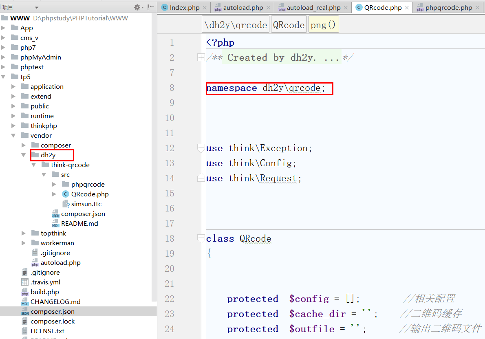
Task: Expand the phptest folder arrow
Action: click(3, 67)
